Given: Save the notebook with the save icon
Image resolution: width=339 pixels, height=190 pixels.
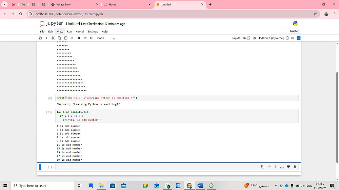Looking at the screenshot, I should click(40, 38).
